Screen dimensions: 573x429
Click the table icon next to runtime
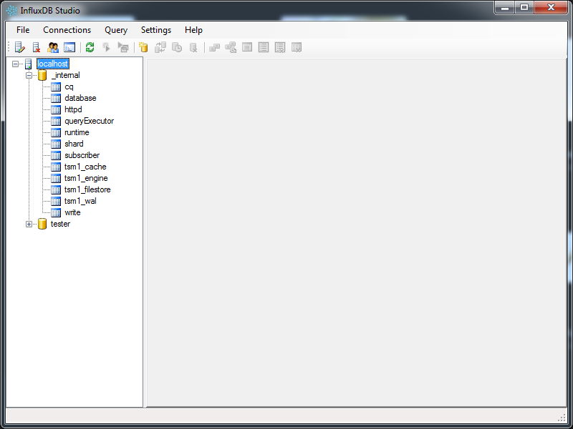click(56, 133)
